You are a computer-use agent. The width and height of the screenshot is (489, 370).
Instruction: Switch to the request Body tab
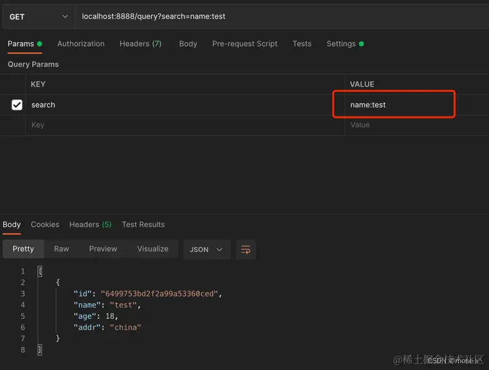click(188, 44)
